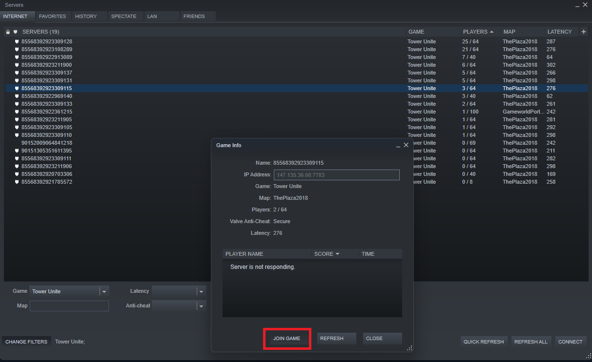
Task: Click shield icon of server 85568392923309128
Action: point(17,41)
